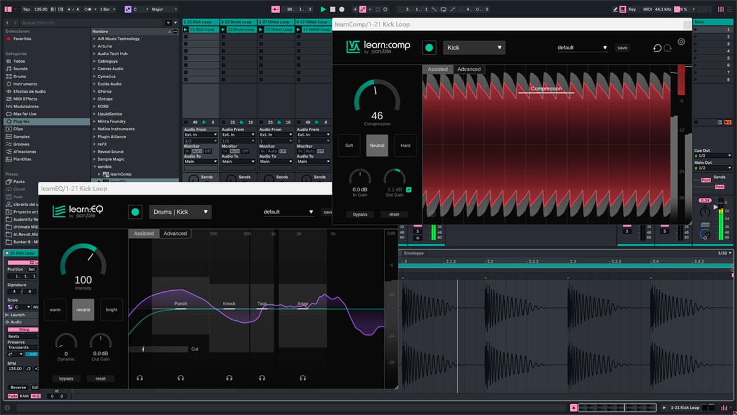This screenshot has width=737, height=415.
Task: Switch to Assisted tab in learnEQ
Action: [144, 234]
